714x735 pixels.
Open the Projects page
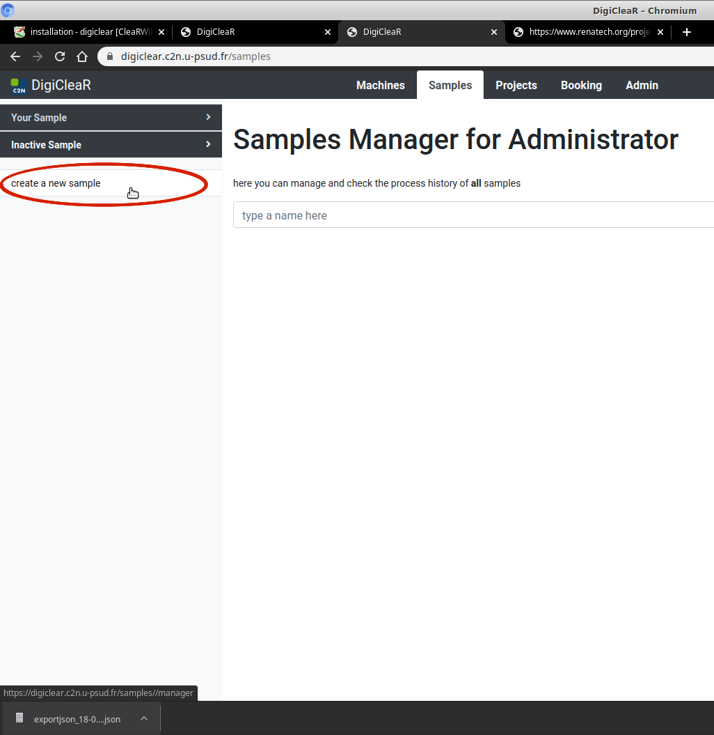(516, 85)
